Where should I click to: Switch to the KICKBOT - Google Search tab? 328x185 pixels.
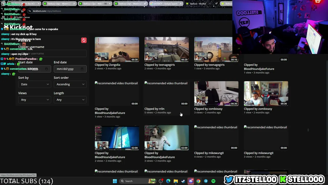(166, 4)
